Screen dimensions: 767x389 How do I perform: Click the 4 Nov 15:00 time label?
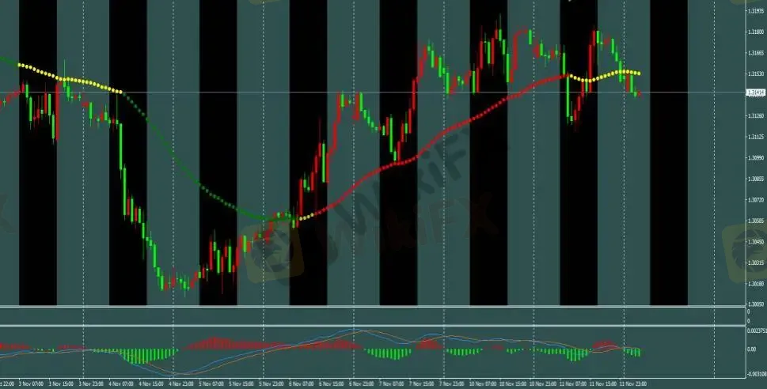151,383
